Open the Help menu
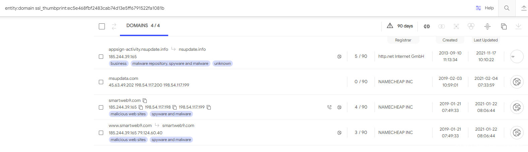Viewport: 528px width, 152px height. tap(485, 8)
